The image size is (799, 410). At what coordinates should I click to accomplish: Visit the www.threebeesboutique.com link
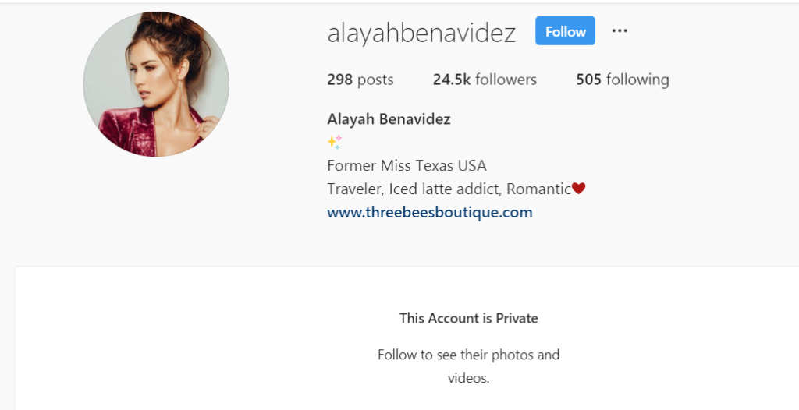pyautogui.click(x=430, y=212)
